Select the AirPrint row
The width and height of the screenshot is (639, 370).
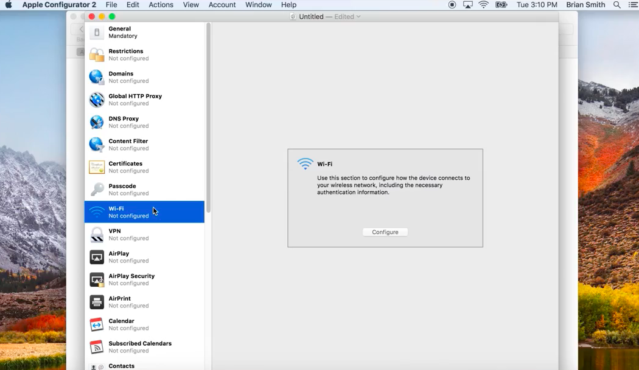(144, 302)
